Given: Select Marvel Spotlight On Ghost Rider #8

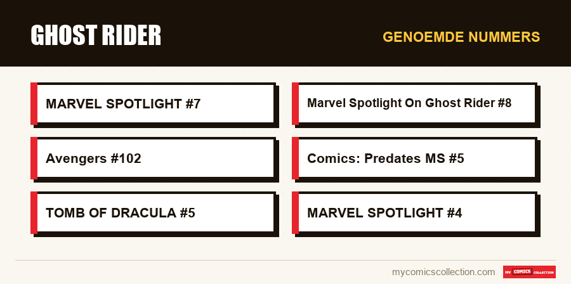Looking at the screenshot, I should click(x=415, y=103).
